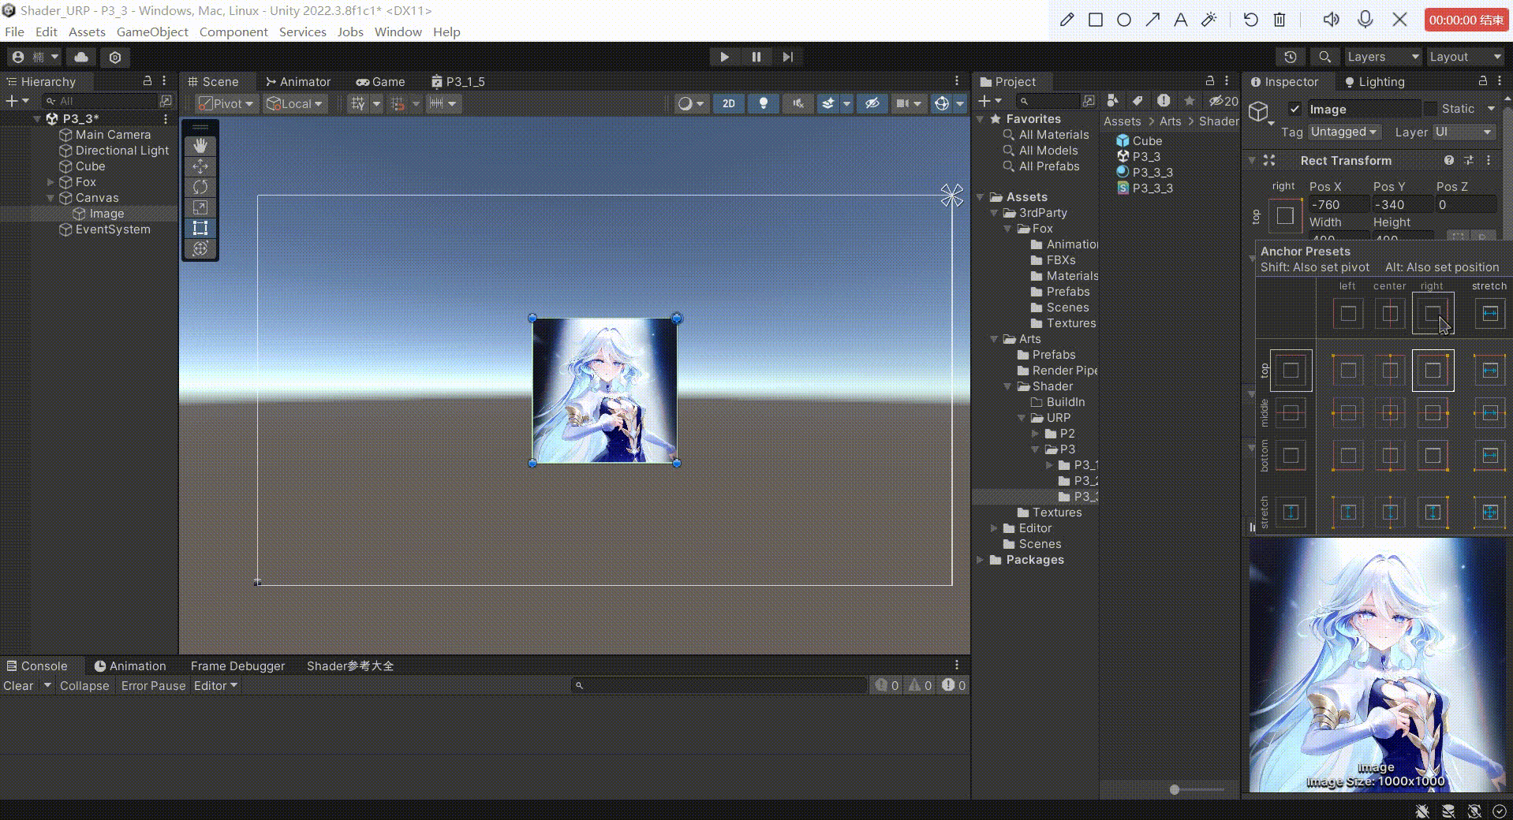Open Unity cloud services icon
The width and height of the screenshot is (1513, 820).
pyautogui.click(x=81, y=57)
